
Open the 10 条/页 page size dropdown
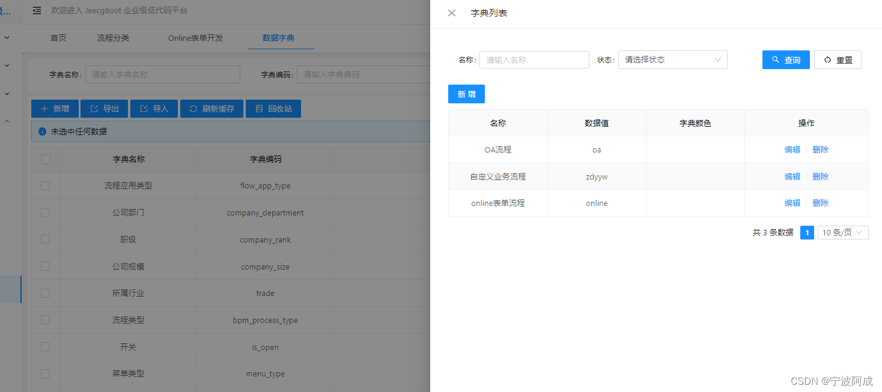842,232
